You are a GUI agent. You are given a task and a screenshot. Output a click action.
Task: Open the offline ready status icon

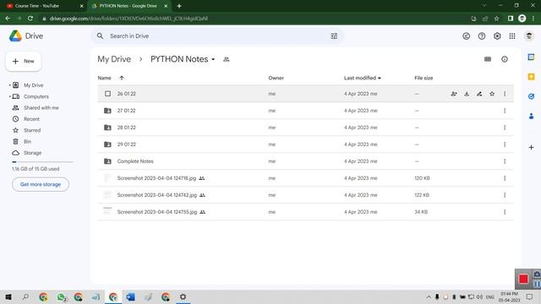coord(466,35)
